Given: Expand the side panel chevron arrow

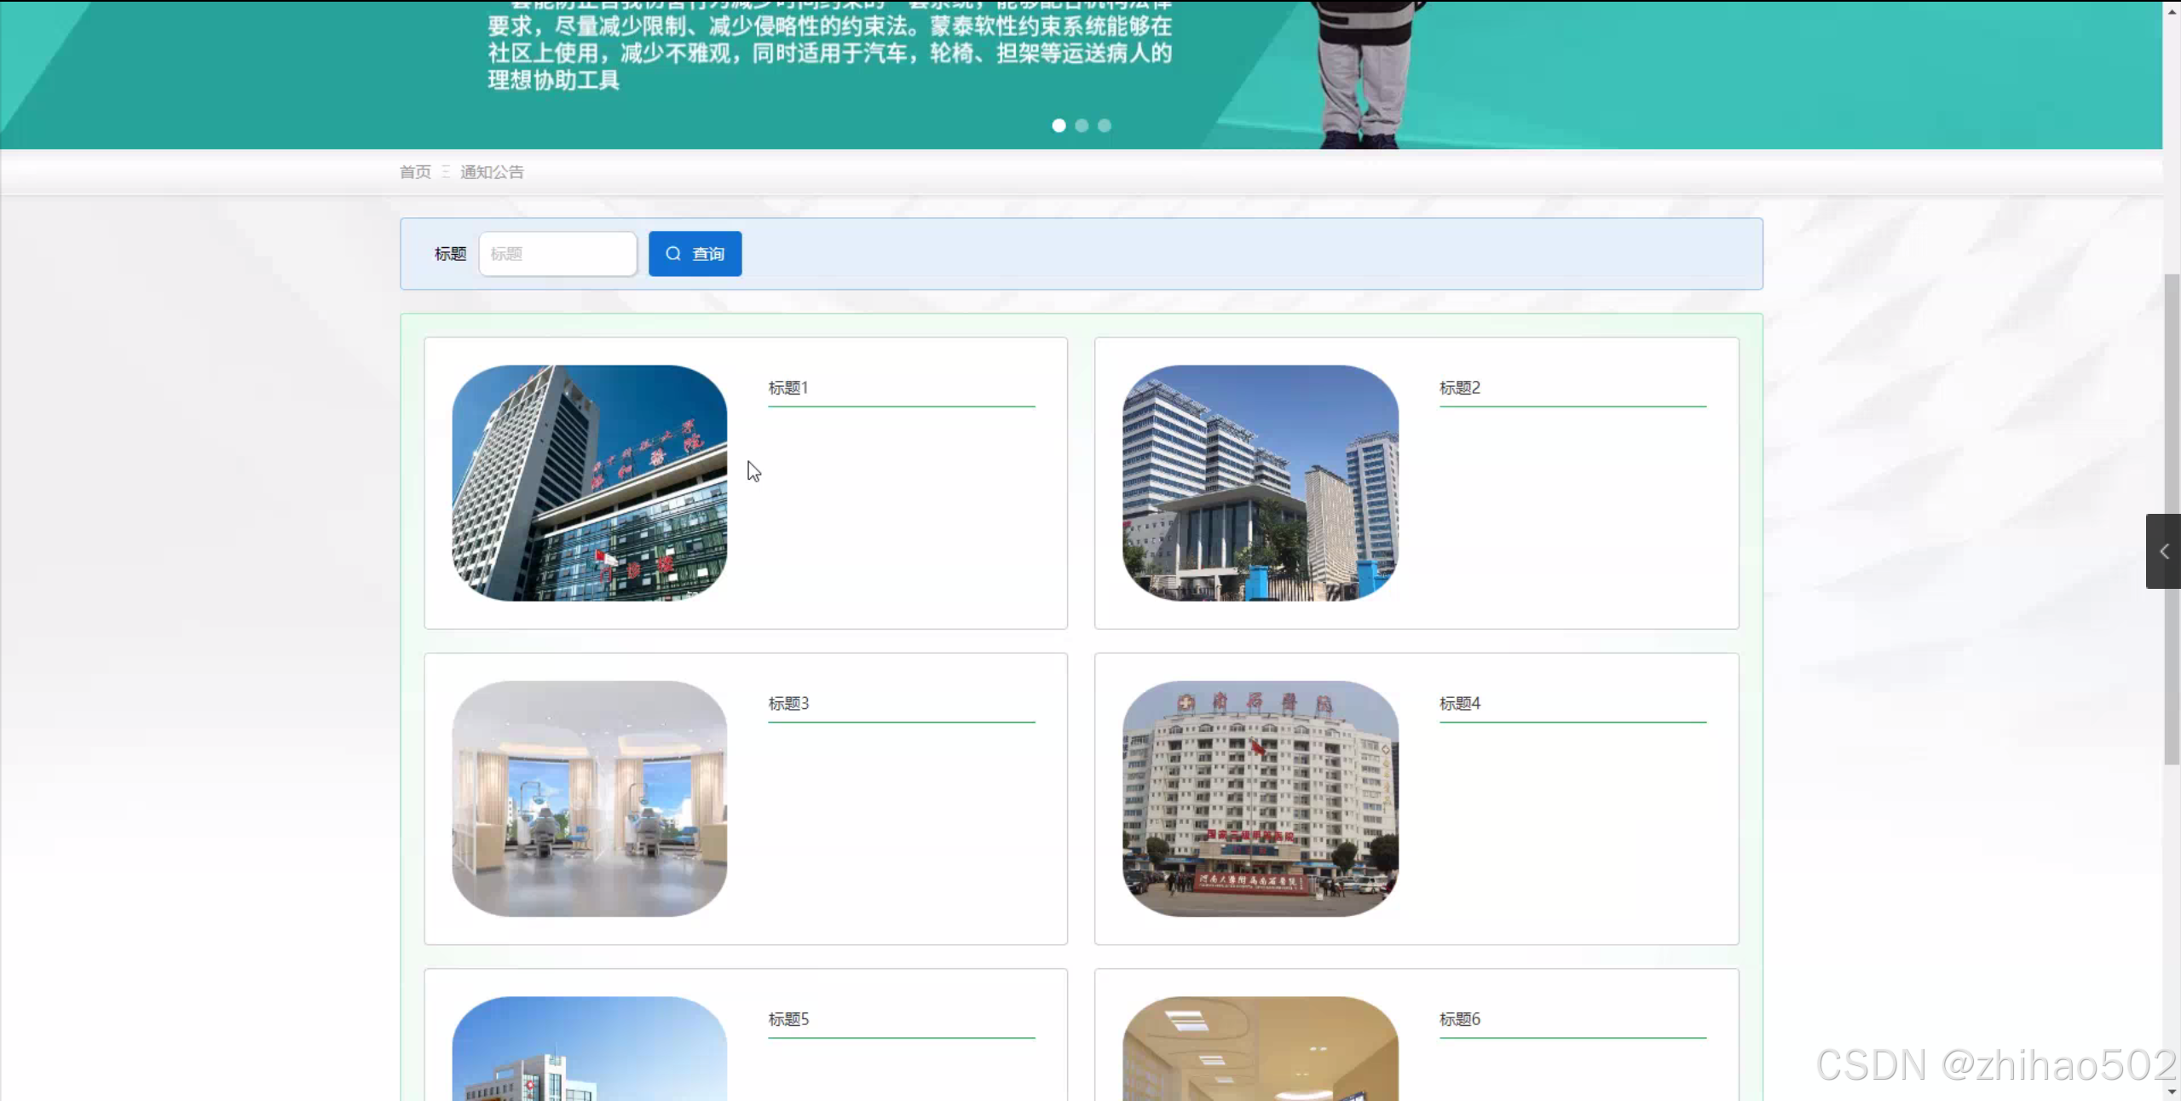Looking at the screenshot, I should click(x=2163, y=551).
